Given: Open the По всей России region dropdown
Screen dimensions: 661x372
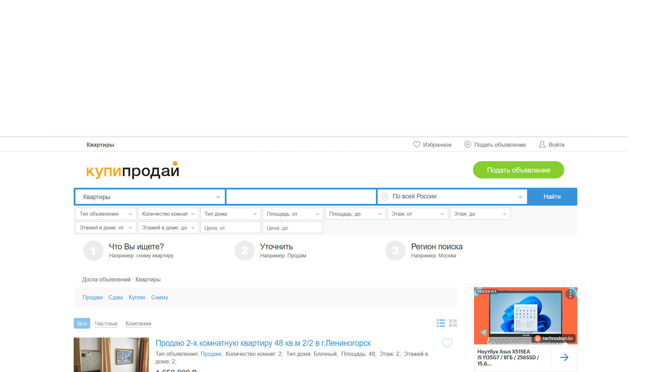Looking at the screenshot, I should pos(452,197).
